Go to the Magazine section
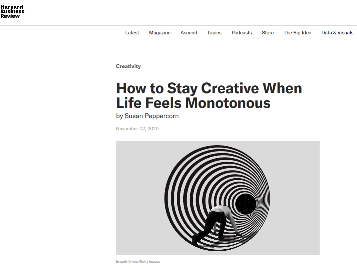Viewport: 357px width, 269px height. point(160,33)
